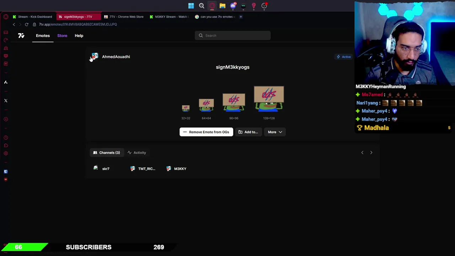Click the SUBSCRIBERS counter label

(x=89, y=247)
